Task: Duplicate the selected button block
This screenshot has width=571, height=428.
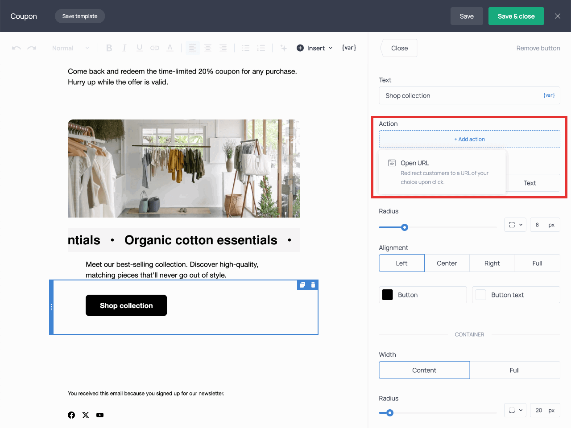Action: [x=302, y=285]
